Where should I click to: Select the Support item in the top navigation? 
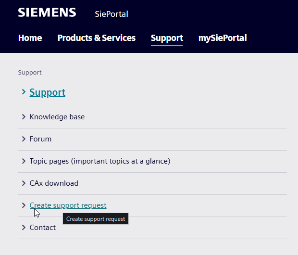[167, 38]
